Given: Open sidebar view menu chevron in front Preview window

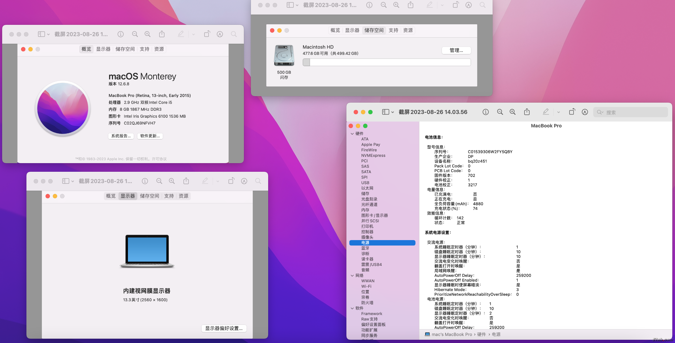Looking at the screenshot, I should [x=393, y=112].
